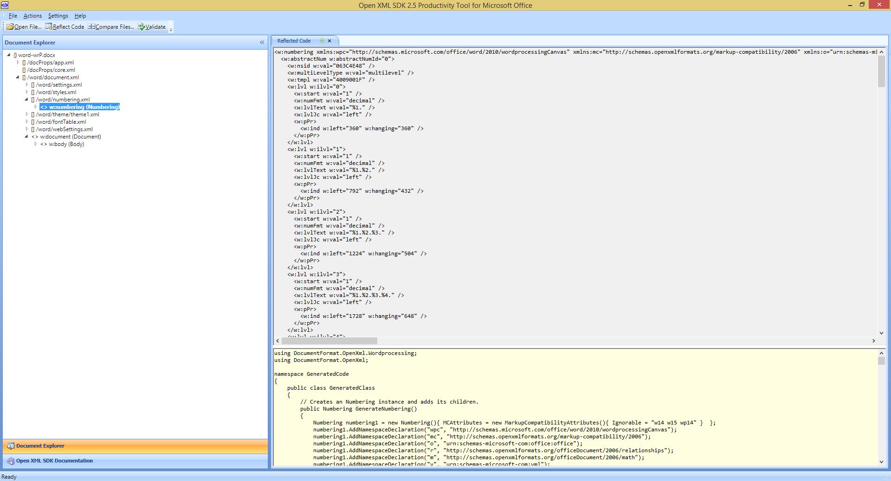Expand the /word/theme/theme1.xml node
This screenshot has width=891, height=481.
27,114
